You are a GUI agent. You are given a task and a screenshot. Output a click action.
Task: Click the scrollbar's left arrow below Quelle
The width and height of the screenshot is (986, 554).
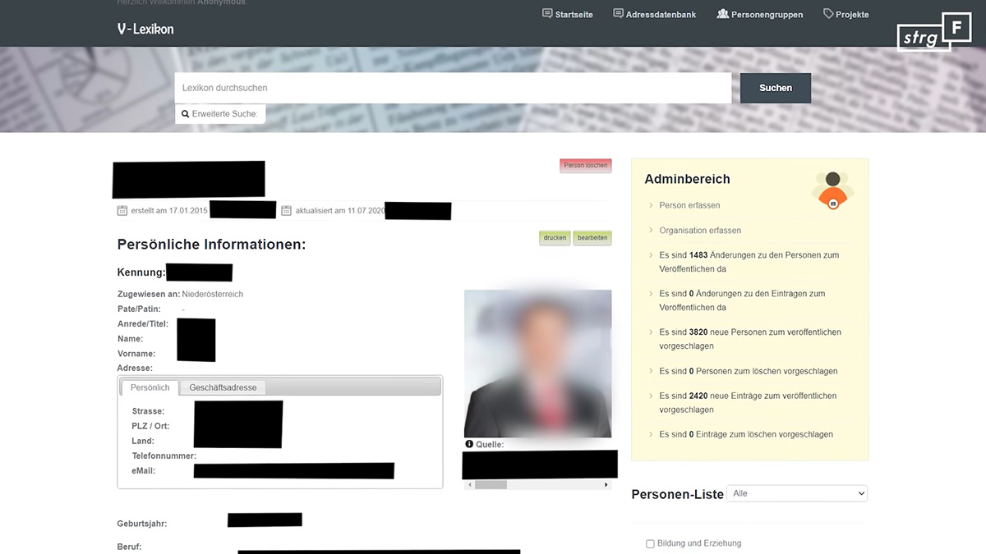coord(469,485)
